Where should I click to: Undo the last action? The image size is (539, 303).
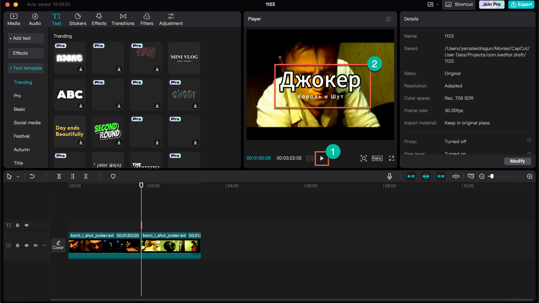[32, 176]
